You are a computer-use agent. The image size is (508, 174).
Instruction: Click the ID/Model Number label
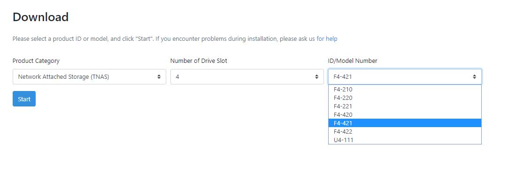(x=353, y=61)
